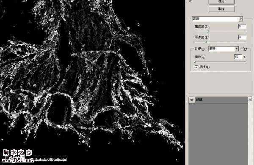Toggle the 反相 invert checkbox
Image resolution: width=254 pixels, height=165 pixels.
pos(196,67)
